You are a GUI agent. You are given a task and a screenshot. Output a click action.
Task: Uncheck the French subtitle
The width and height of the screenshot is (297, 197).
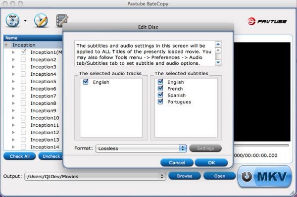click(x=160, y=88)
